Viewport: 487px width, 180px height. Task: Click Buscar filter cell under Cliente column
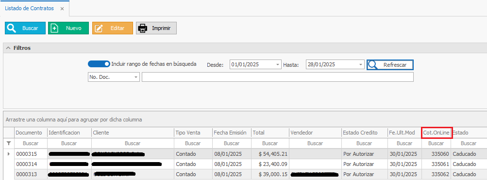coord(133,143)
